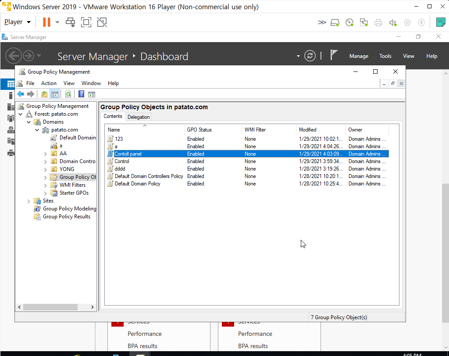Click the Forward arrow in GPM toolbar
449x356 pixels.
31,94
